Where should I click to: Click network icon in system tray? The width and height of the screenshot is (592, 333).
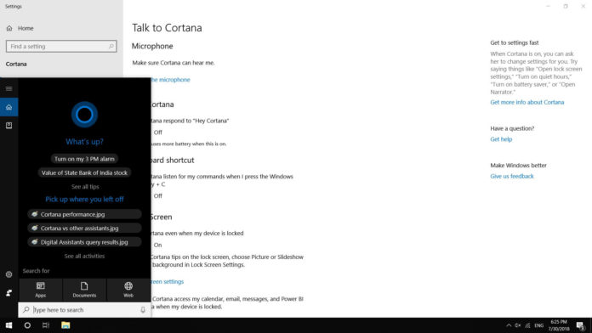[x=528, y=325]
